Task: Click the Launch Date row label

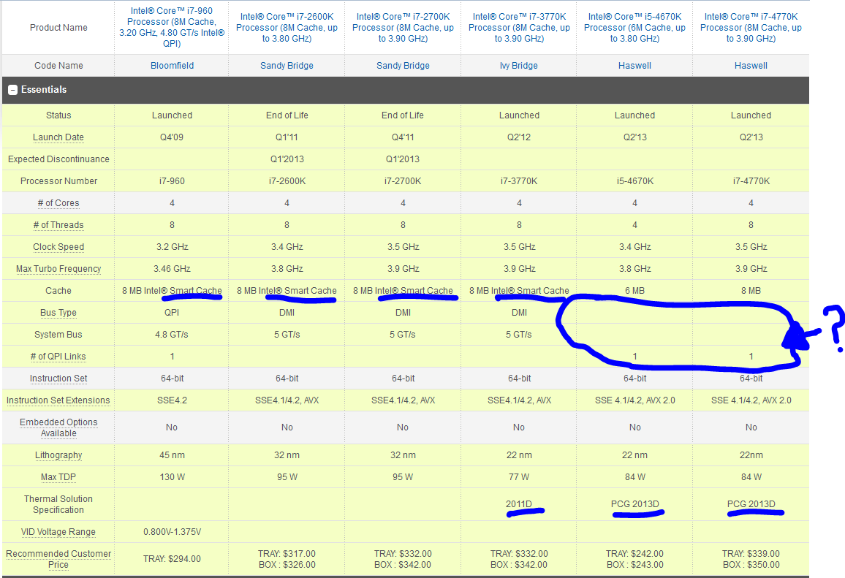Action: [58, 137]
